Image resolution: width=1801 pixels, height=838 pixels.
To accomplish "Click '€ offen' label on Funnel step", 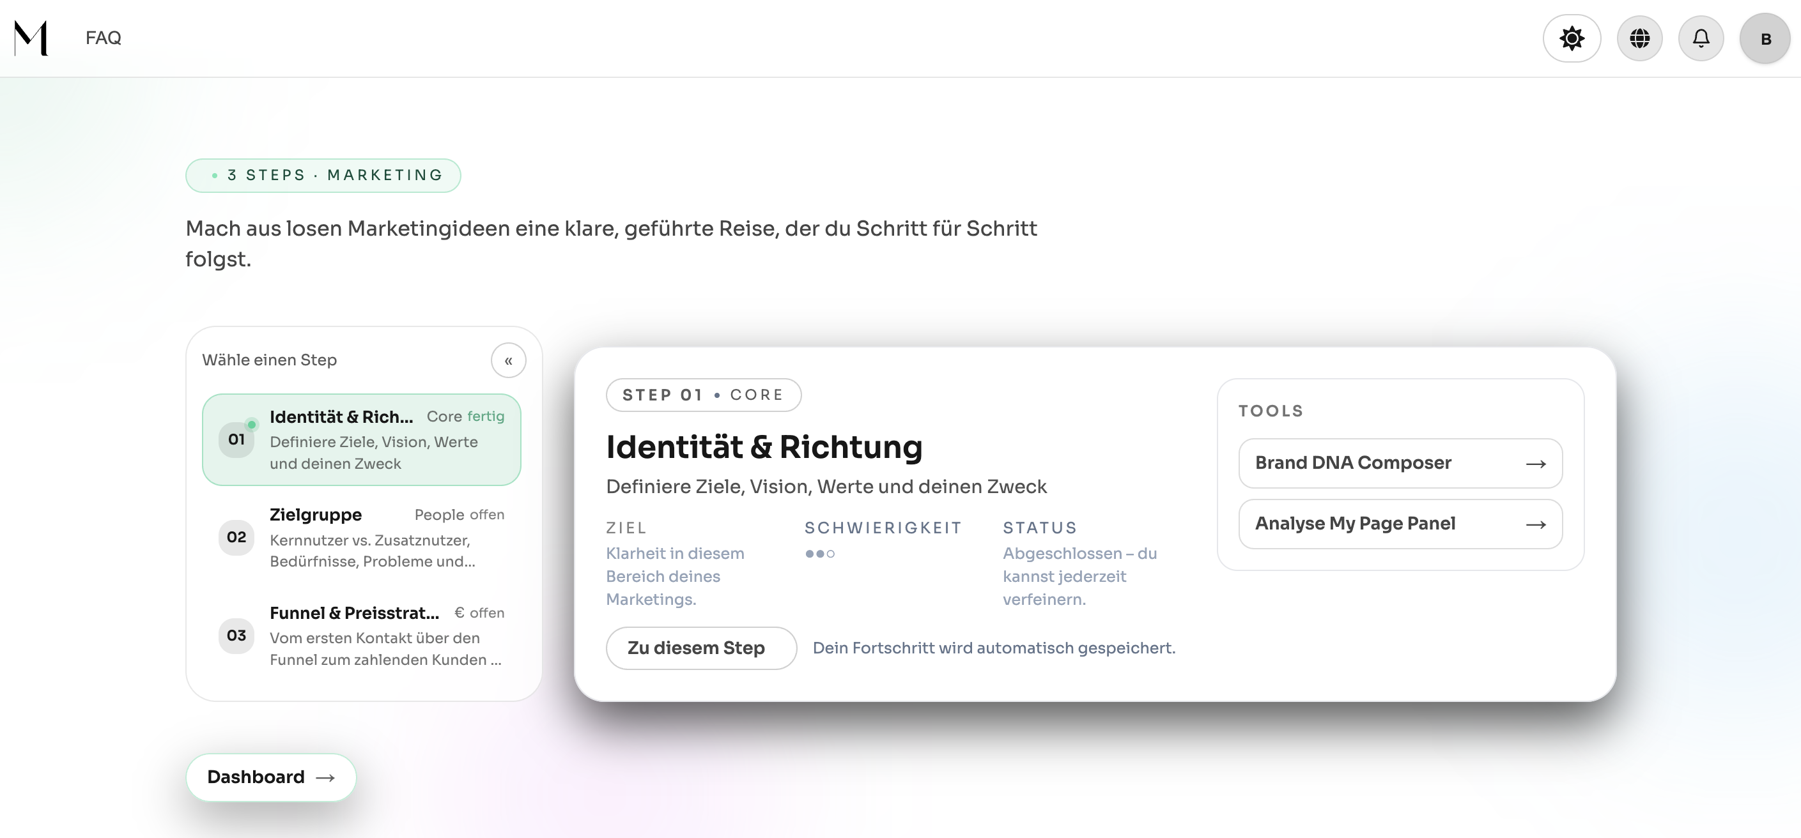I will 479,613.
